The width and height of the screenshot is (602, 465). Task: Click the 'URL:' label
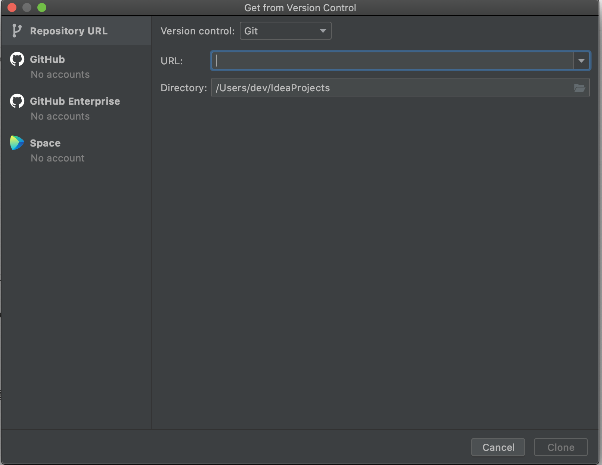[x=172, y=61]
